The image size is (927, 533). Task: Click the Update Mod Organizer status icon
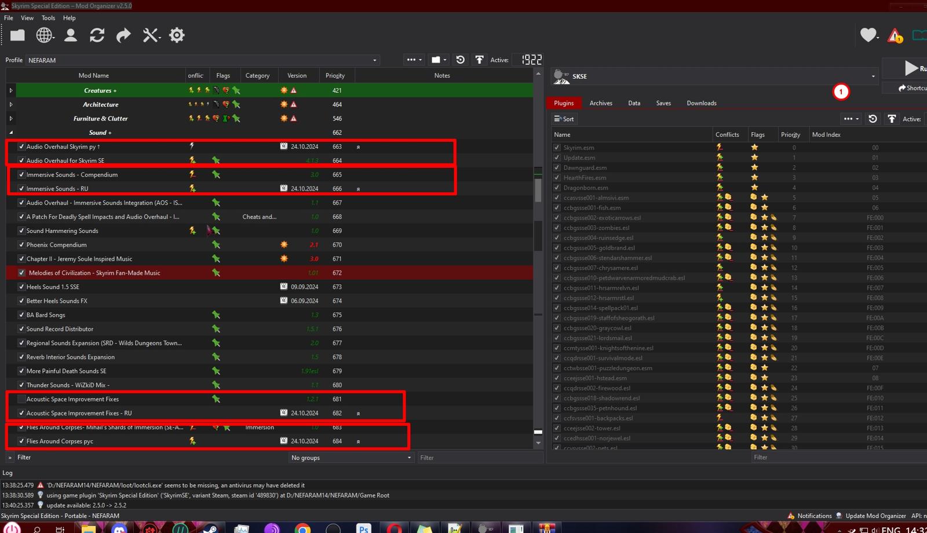(x=838, y=516)
